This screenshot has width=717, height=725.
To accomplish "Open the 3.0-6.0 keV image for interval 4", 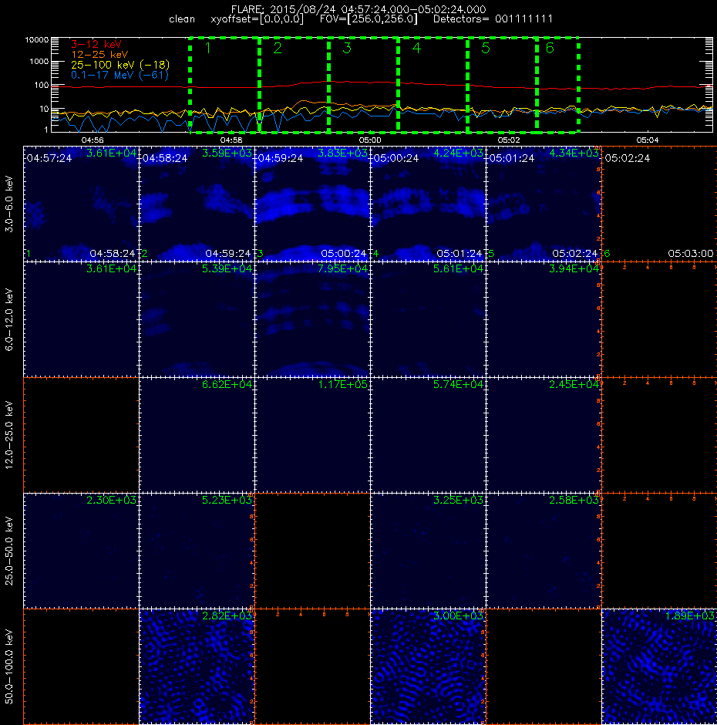I will coord(428,204).
